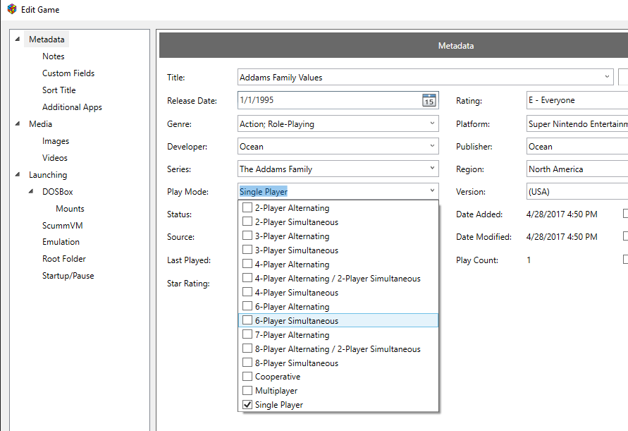Open the Mounts section
Screen dimensions: 628x431
[70, 209]
